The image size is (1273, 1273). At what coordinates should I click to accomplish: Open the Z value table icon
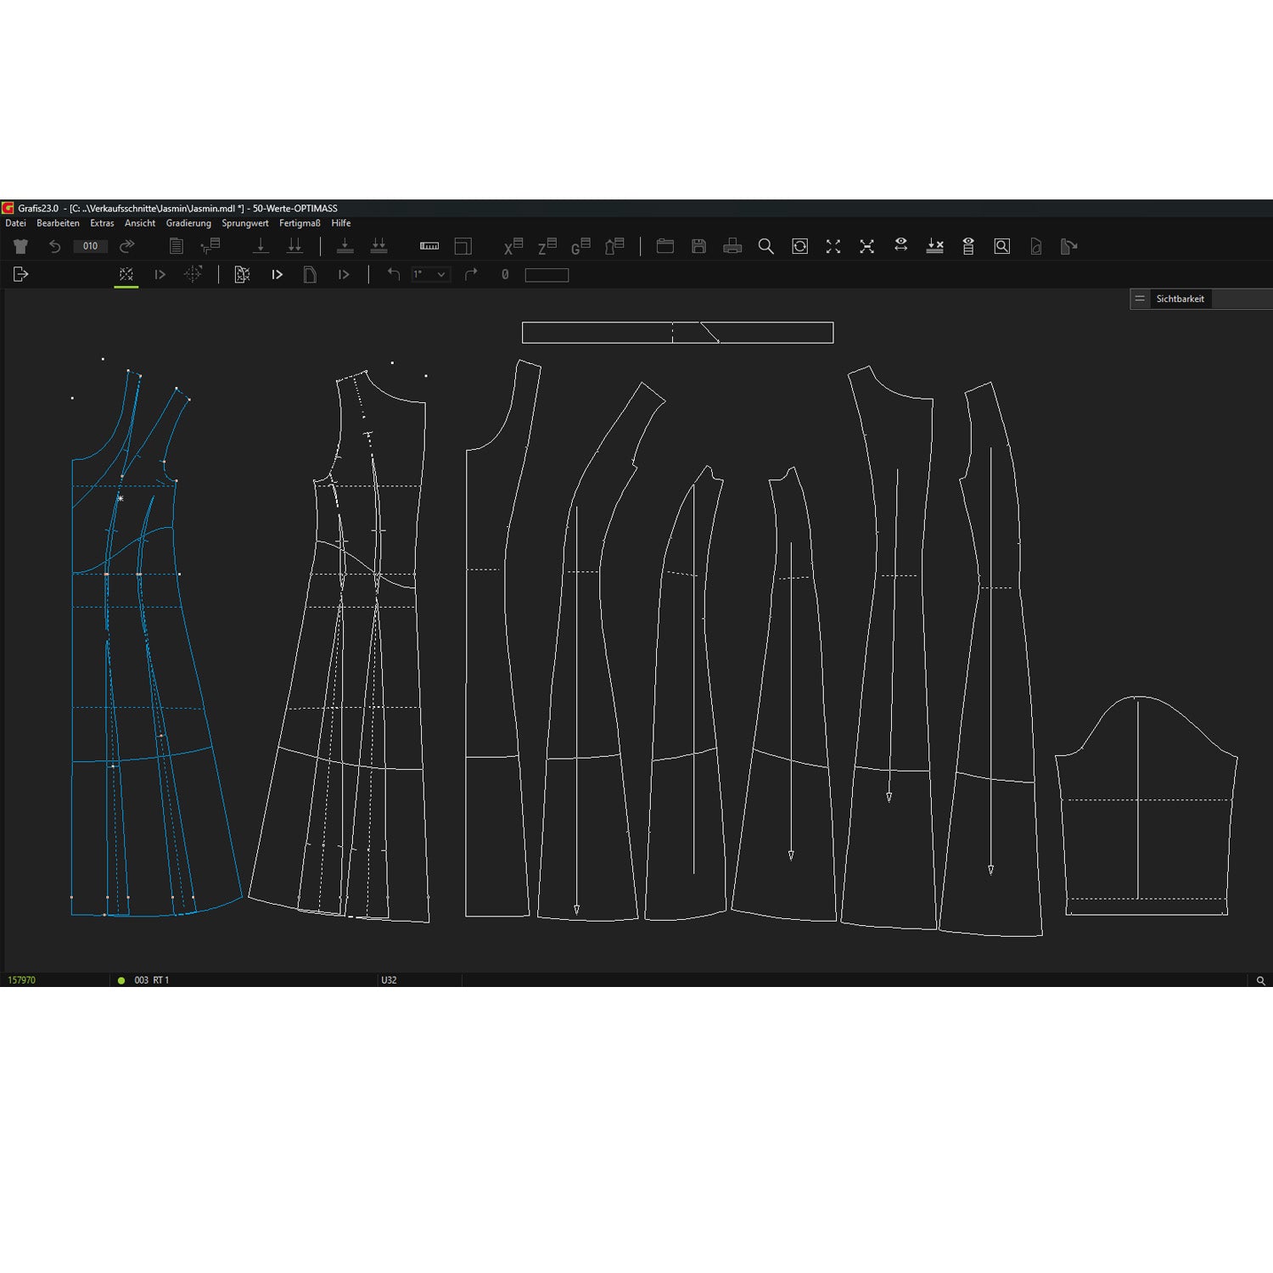[547, 246]
